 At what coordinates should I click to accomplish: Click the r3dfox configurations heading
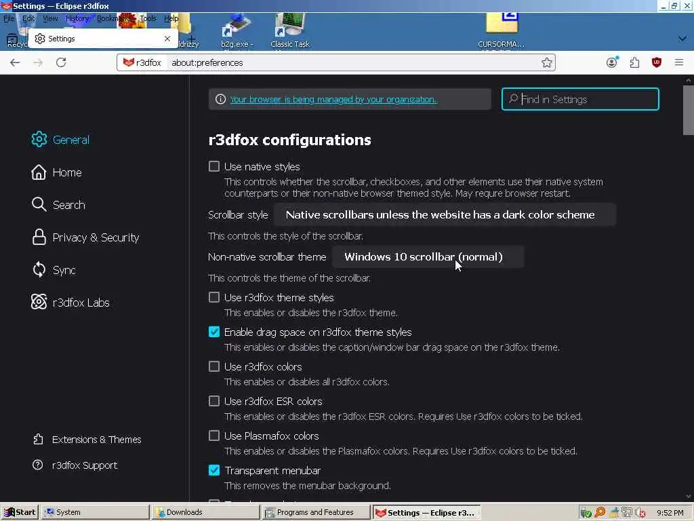tap(289, 140)
